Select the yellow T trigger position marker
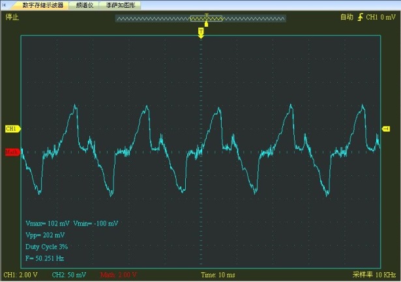The image size is (401, 282). [201, 32]
